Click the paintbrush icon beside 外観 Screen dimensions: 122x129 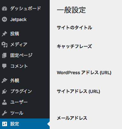coord(4,81)
